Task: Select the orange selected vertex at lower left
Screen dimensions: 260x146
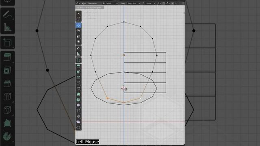Action: [107, 98]
